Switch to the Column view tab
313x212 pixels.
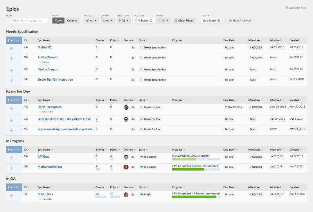coord(72,21)
